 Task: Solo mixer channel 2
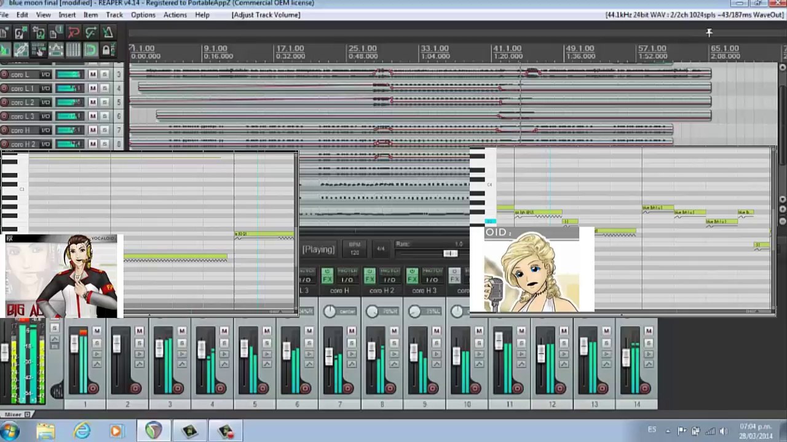(x=139, y=343)
